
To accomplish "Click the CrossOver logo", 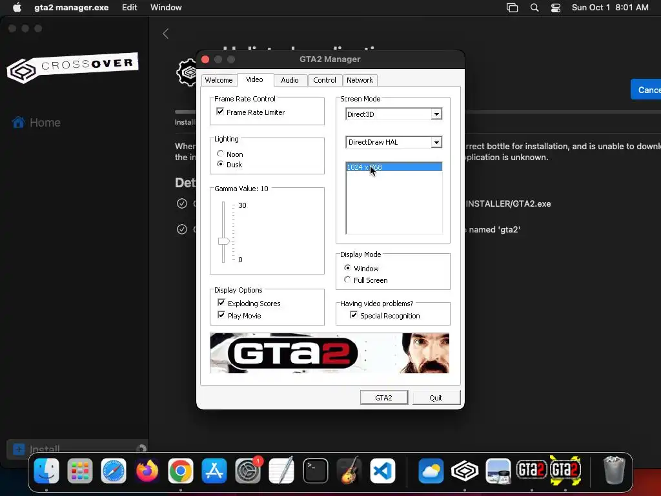I will (72, 67).
